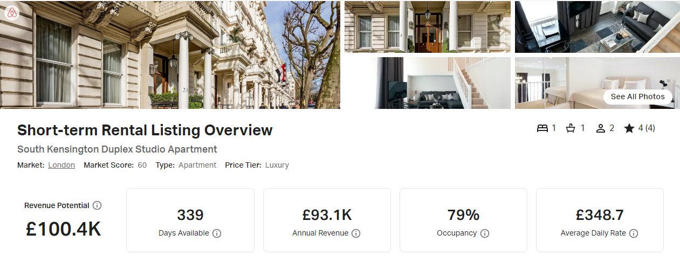This screenshot has width=680, height=269.
Task: Click the star rating icon
Action: tap(629, 128)
